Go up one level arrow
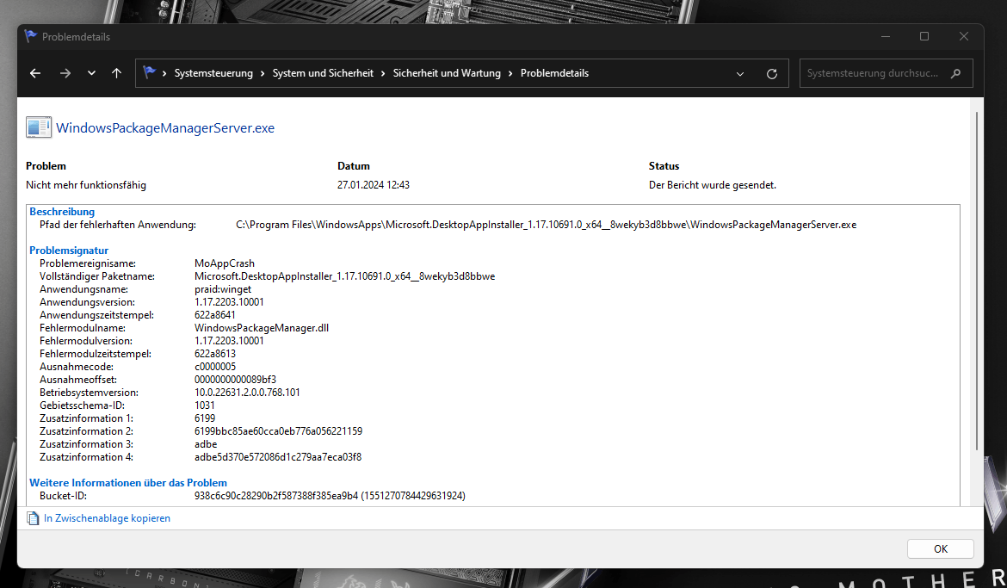This screenshot has width=1007, height=588. tap(116, 73)
